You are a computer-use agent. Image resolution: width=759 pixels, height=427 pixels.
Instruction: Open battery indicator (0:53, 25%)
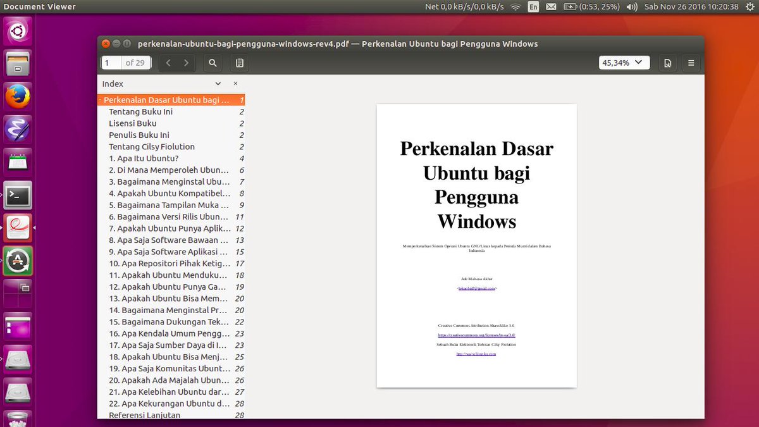(591, 7)
